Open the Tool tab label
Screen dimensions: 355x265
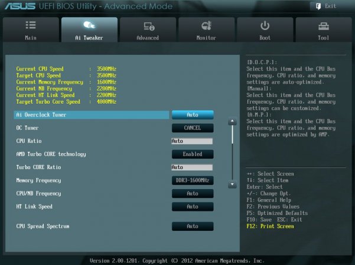coord(323,38)
